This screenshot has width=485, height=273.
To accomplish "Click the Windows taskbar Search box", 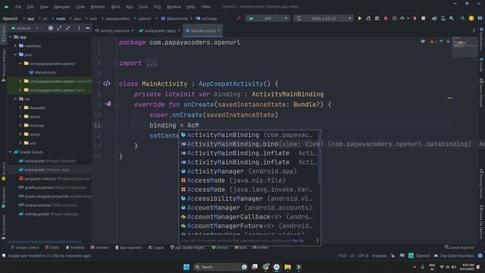I will pyautogui.click(x=221, y=267).
